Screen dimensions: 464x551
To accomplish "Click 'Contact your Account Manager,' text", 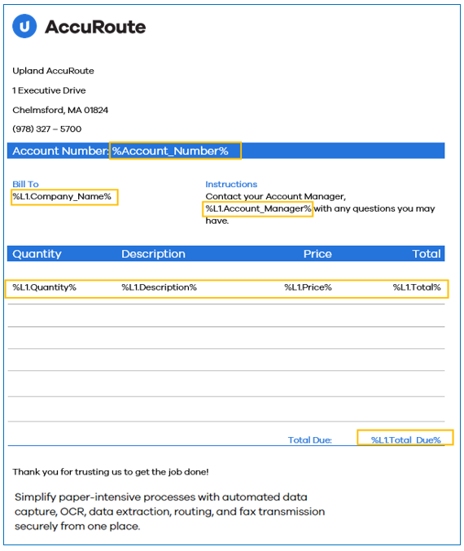I will [275, 196].
